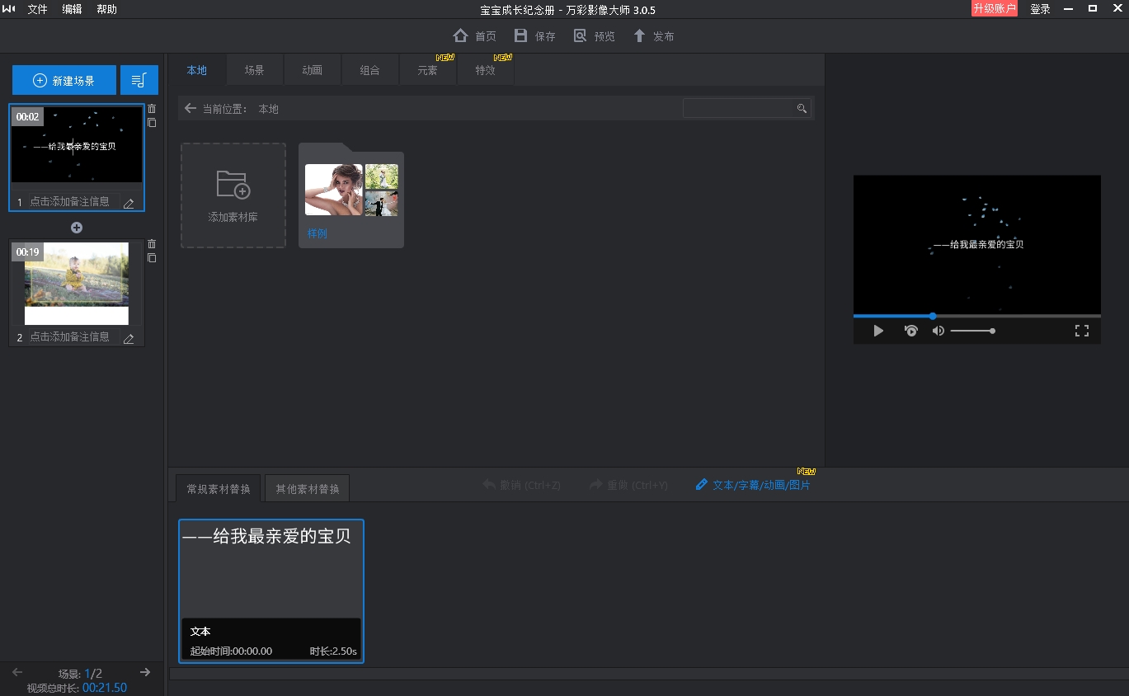Switch to 常规素材替换 tab
Screen dimensions: 1129x696
point(219,488)
